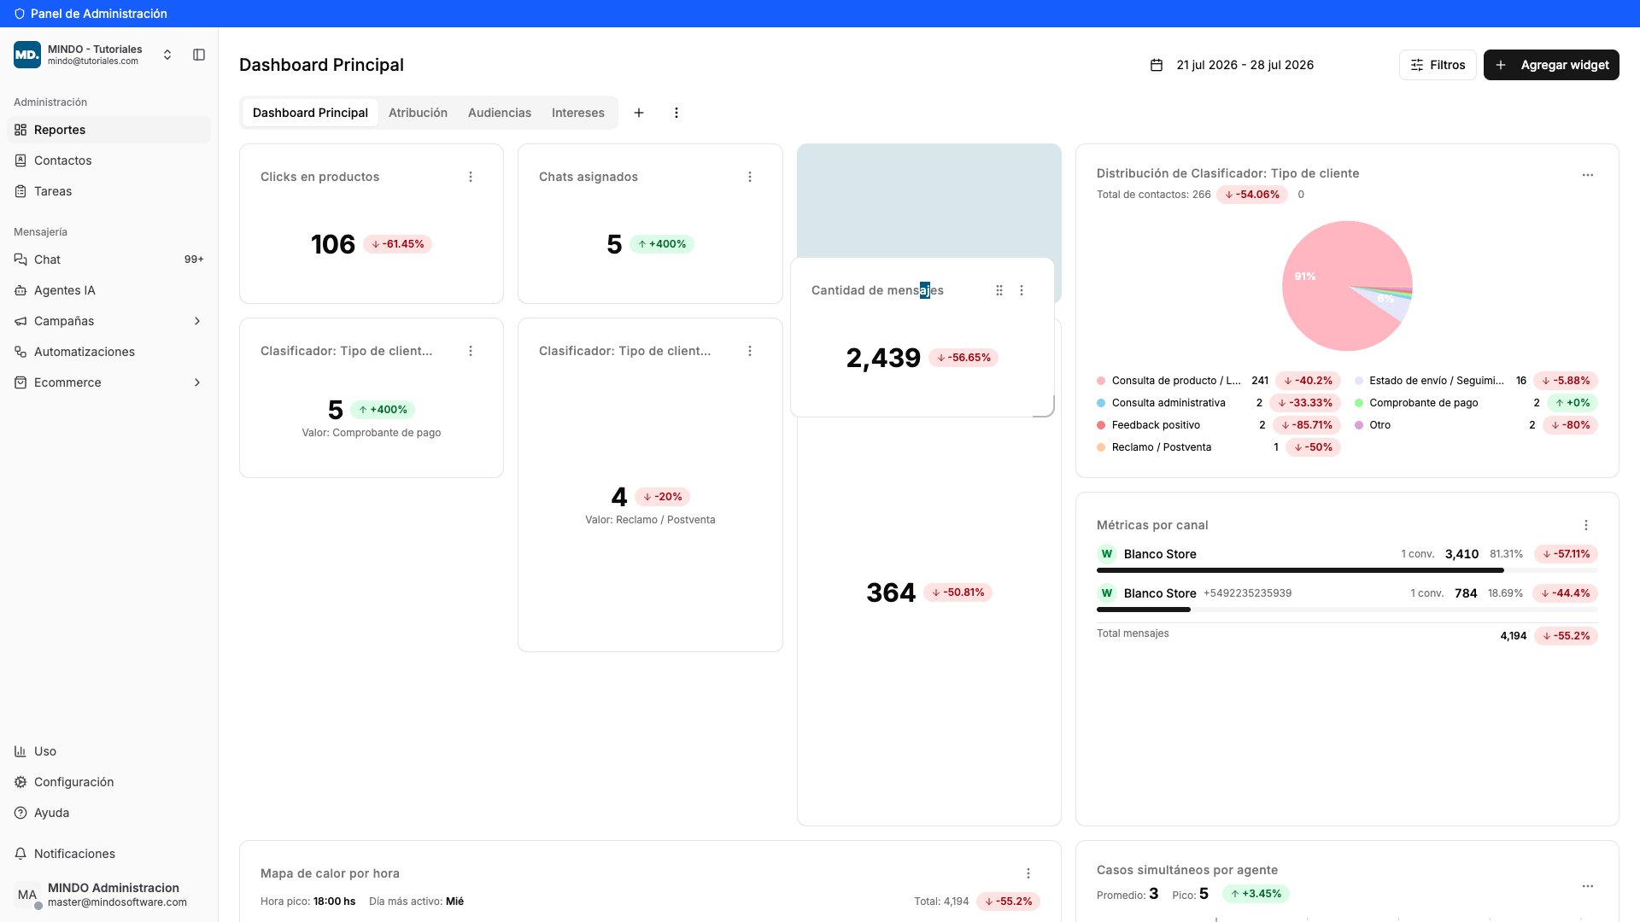Open the dashboard tabs options menu

[x=676, y=113]
